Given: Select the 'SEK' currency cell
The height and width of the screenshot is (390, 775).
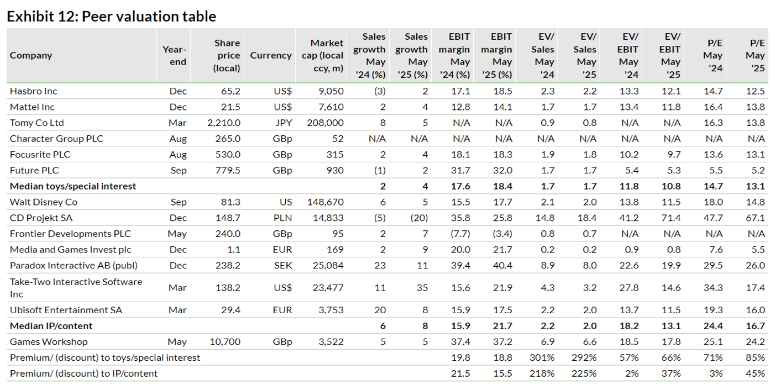Looking at the screenshot, I should pyautogui.click(x=283, y=266).
